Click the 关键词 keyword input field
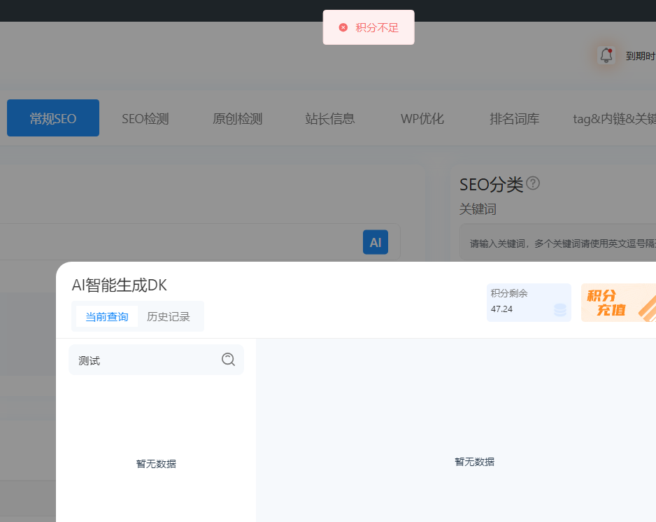The image size is (656, 522). pos(557,244)
